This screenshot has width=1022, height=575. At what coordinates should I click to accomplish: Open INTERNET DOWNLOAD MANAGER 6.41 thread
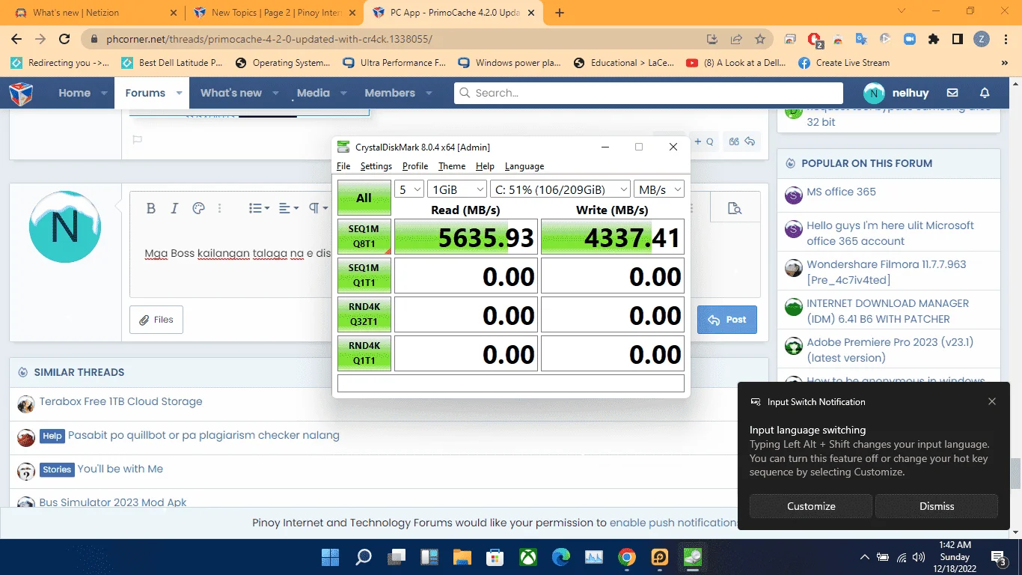click(x=887, y=311)
